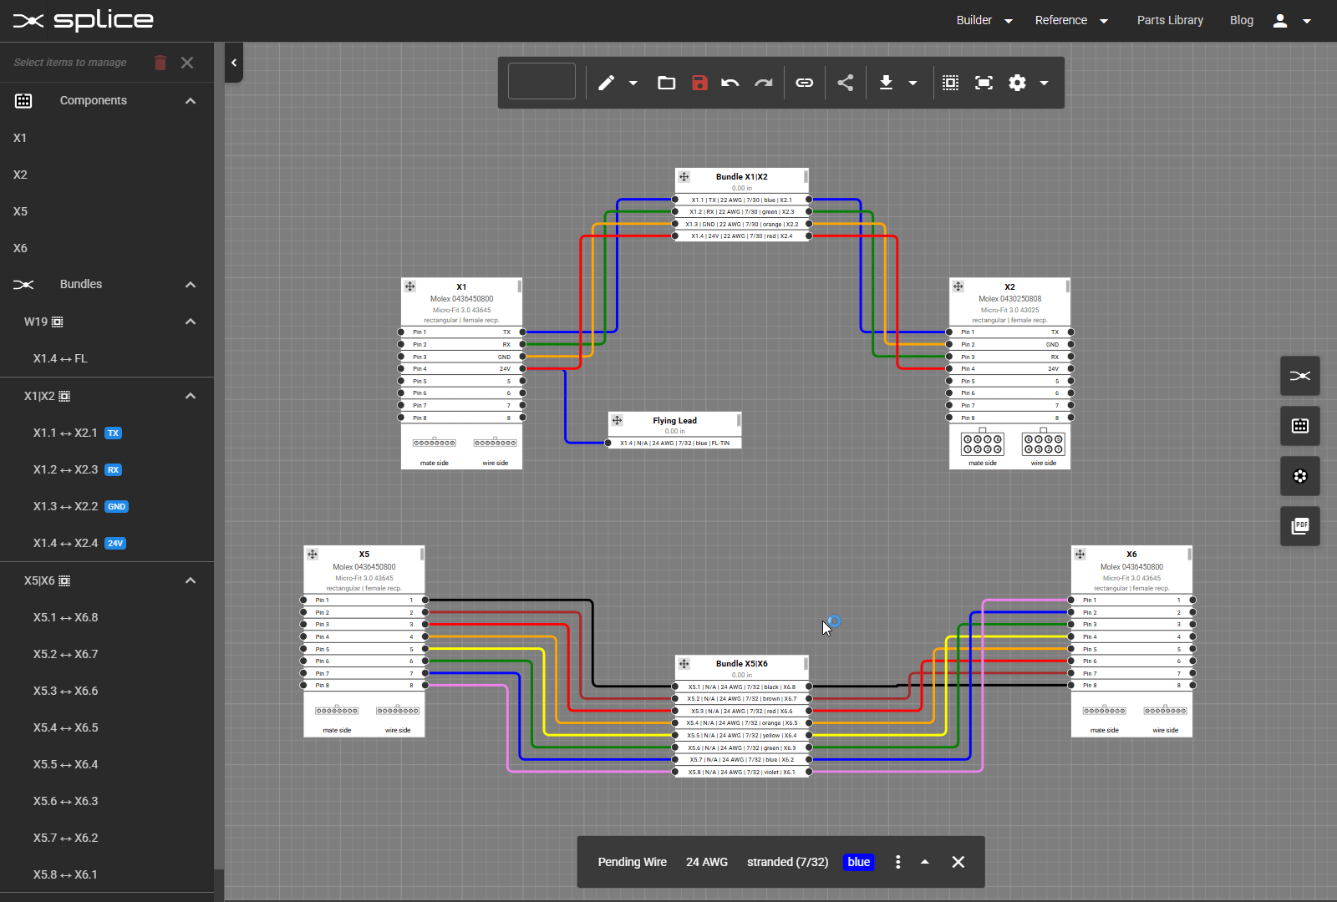
Task: Click the fit-to-screen icon
Action: pyautogui.click(x=984, y=83)
